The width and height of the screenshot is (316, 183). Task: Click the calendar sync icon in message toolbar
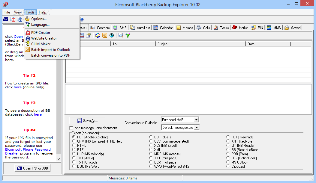pos(98,35)
